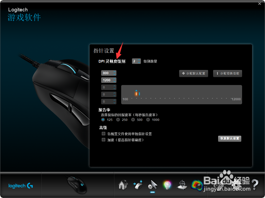This screenshot has height=198, width=265.
Task: Select the orange DPI marker on slider
Action: tap(136, 94)
